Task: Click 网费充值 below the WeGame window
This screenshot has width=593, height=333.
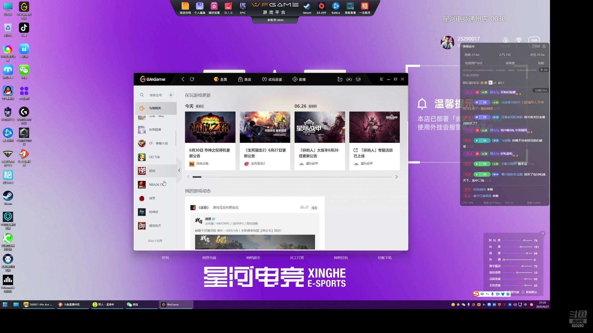Action: pyautogui.click(x=209, y=258)
